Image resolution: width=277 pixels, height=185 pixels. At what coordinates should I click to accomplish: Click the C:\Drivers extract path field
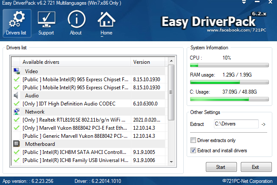(236, 124)
